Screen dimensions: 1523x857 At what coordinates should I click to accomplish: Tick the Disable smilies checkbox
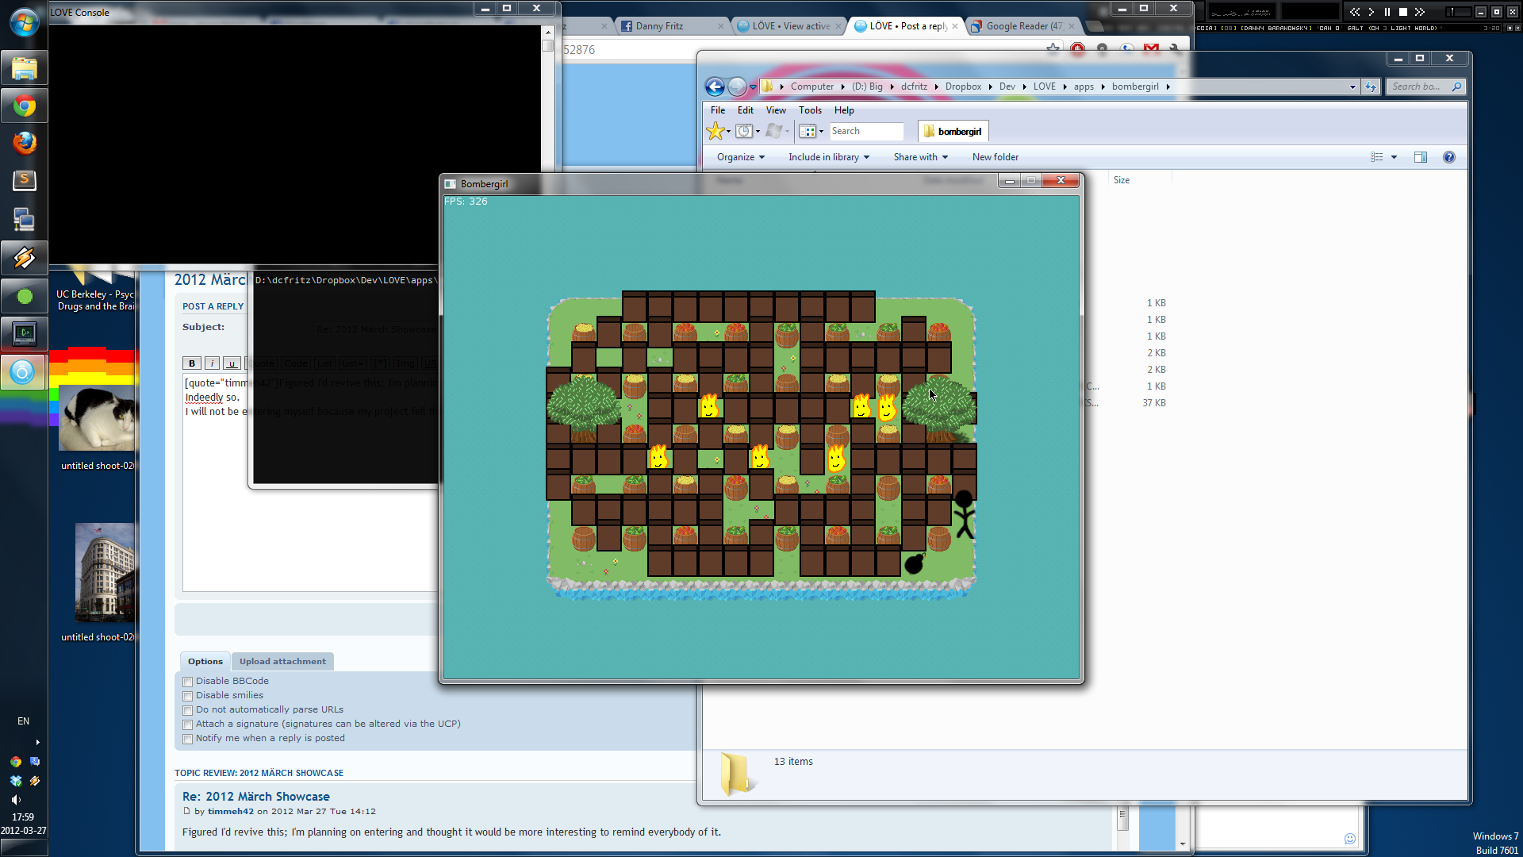(x=188, y=696)
